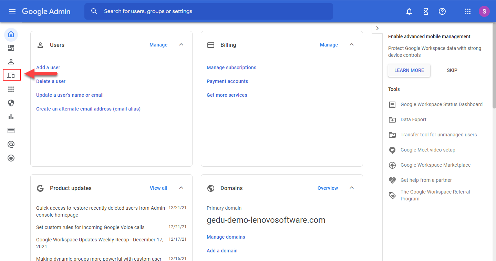Collapse the right side panel arrow

[377, 28]
